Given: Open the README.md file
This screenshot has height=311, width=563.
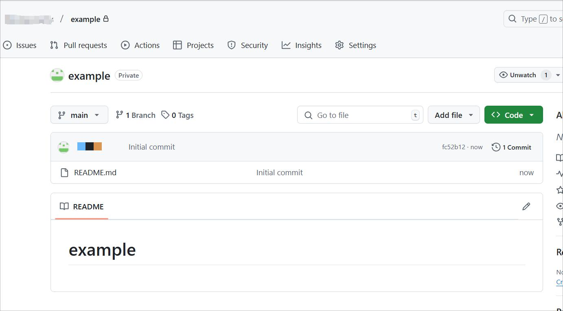Looking at the screenshot, I should pyautogui.click(x=95, y=172).
